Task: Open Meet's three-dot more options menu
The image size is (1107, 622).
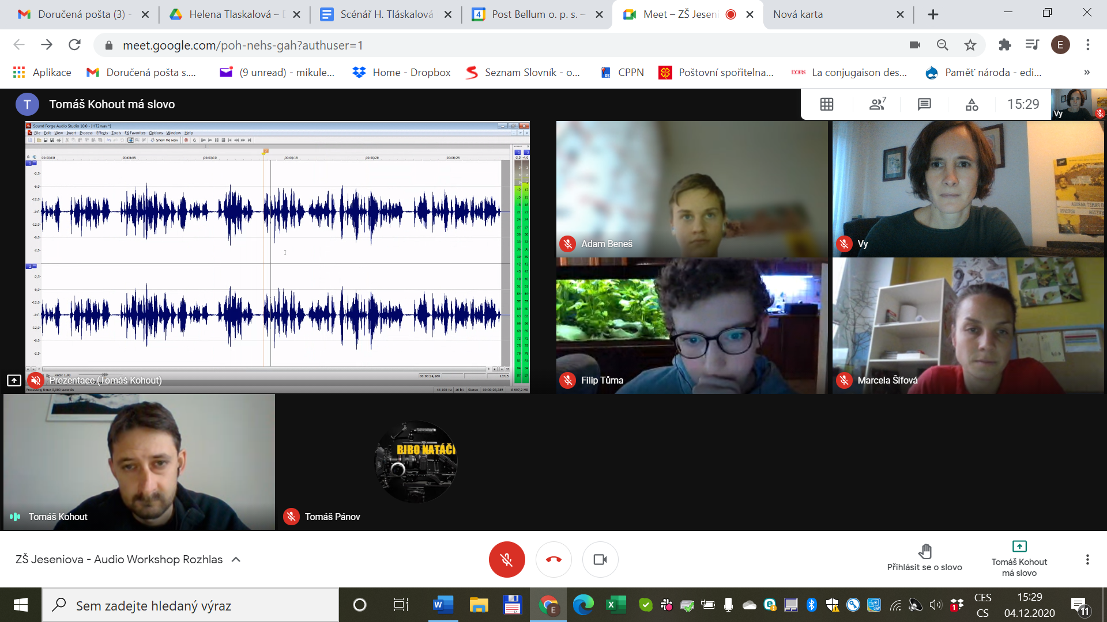Action: pos(1087,559)
